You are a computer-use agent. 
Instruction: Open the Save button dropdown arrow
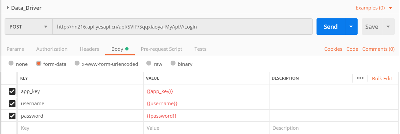pos(388,27)
